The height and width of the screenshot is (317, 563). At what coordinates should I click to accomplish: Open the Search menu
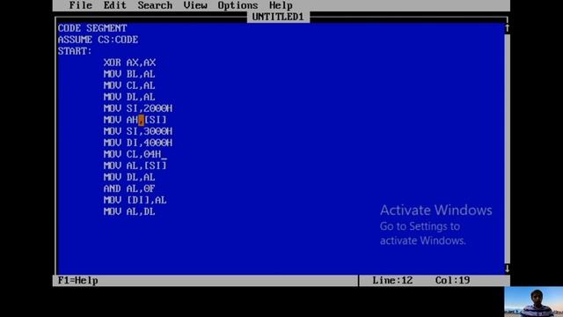click(155, 5)
